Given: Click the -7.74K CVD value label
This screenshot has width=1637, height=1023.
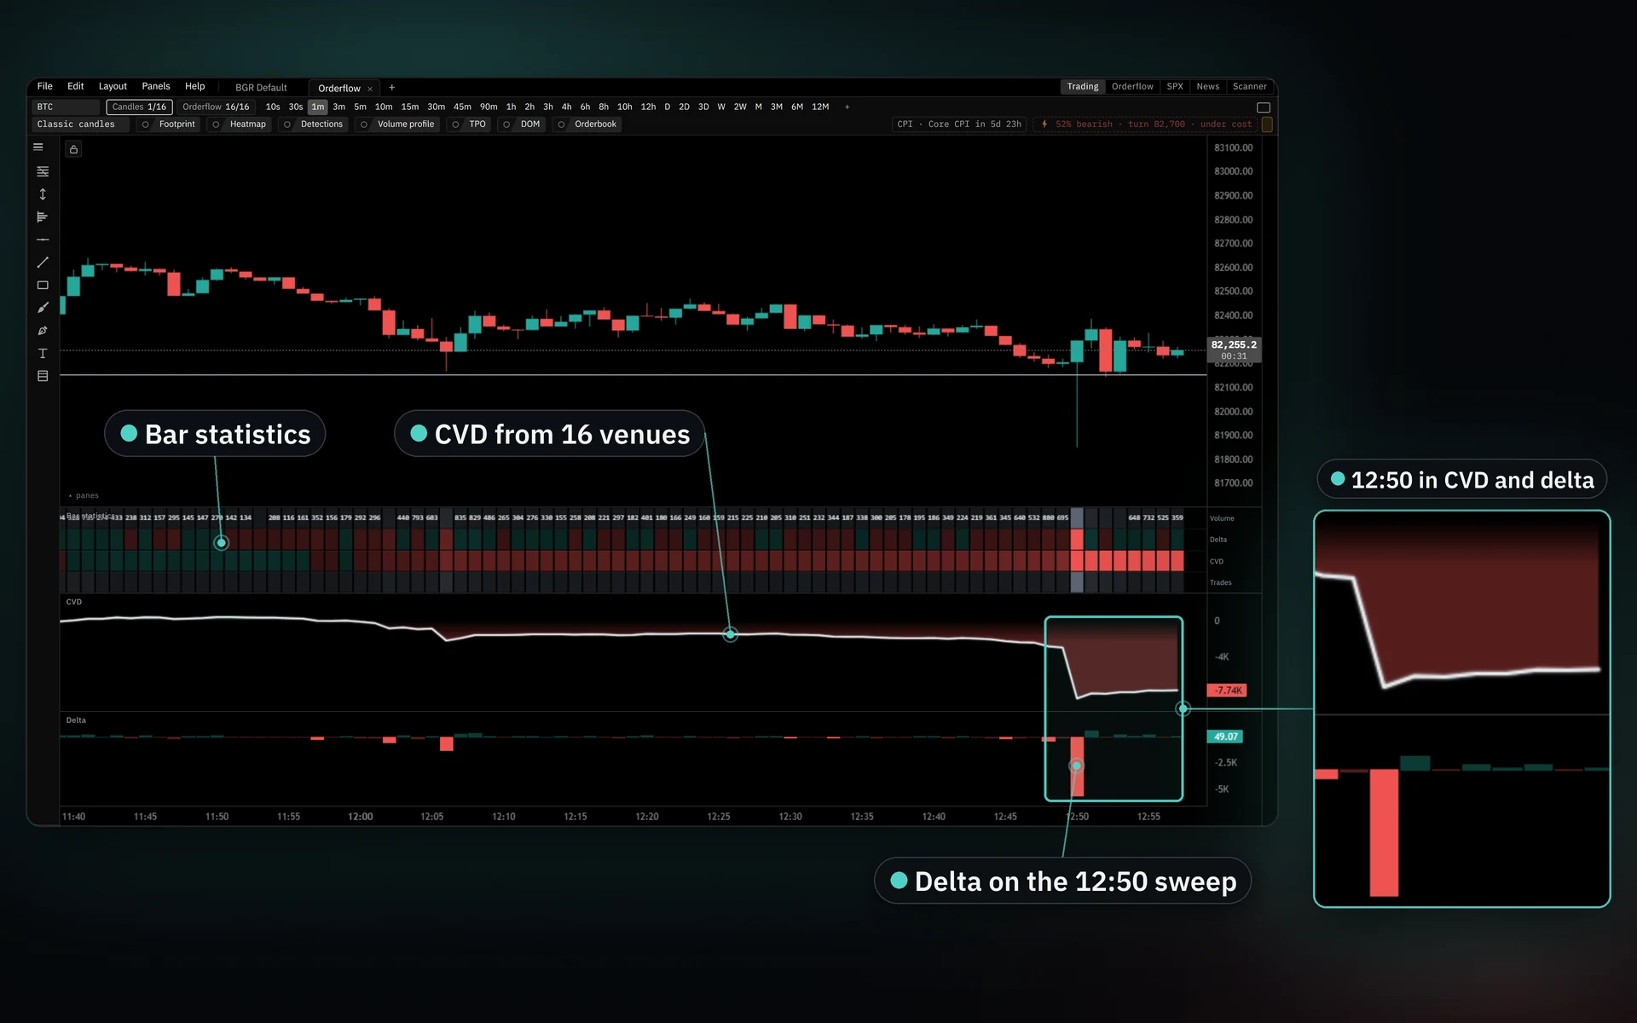Looking at the screenshot, I should pos(1228,691).
